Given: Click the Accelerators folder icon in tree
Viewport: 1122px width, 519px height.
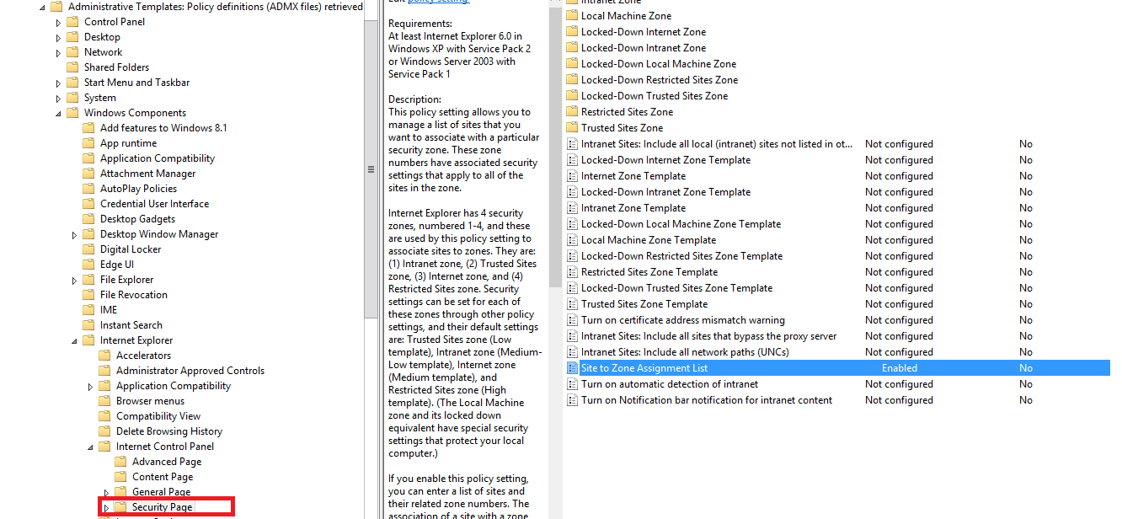Looking at the screenshot, I should 104,356.
